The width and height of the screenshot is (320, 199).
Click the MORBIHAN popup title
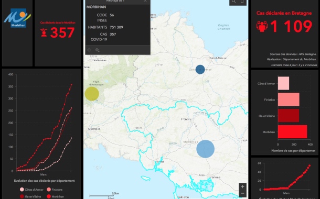[x=96, y=7]
